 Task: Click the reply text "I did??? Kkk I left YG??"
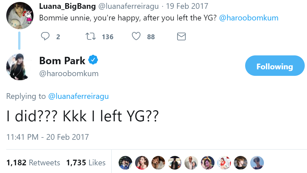coord(82,116)
